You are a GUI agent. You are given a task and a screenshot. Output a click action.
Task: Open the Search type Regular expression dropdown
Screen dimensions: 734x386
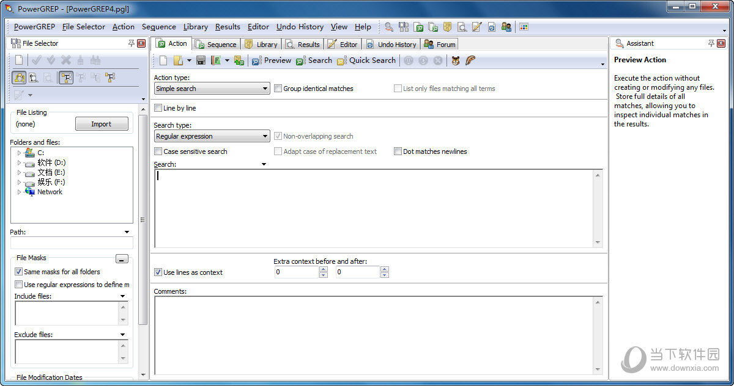coord(212,136)
